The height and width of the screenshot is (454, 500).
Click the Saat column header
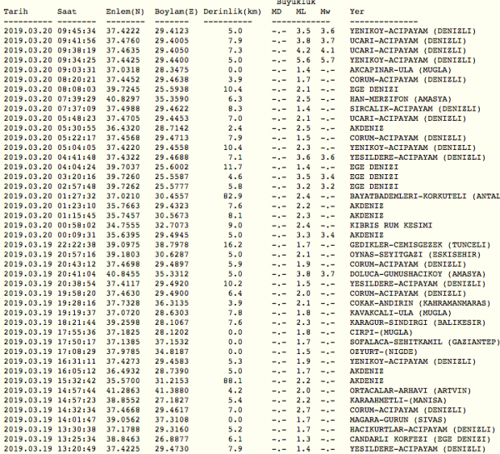(x=68, y=13)
